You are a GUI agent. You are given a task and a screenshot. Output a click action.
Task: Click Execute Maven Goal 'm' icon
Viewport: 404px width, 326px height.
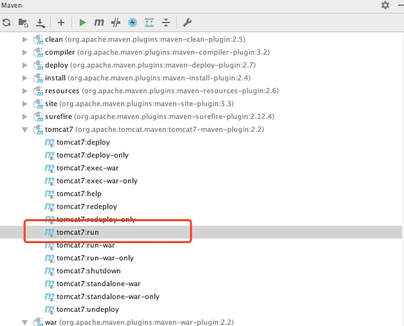coord(99,23)
